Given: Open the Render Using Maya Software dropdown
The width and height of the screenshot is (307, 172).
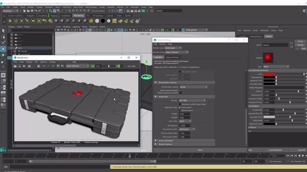Looking at the screenshot, I should [177, 52].
